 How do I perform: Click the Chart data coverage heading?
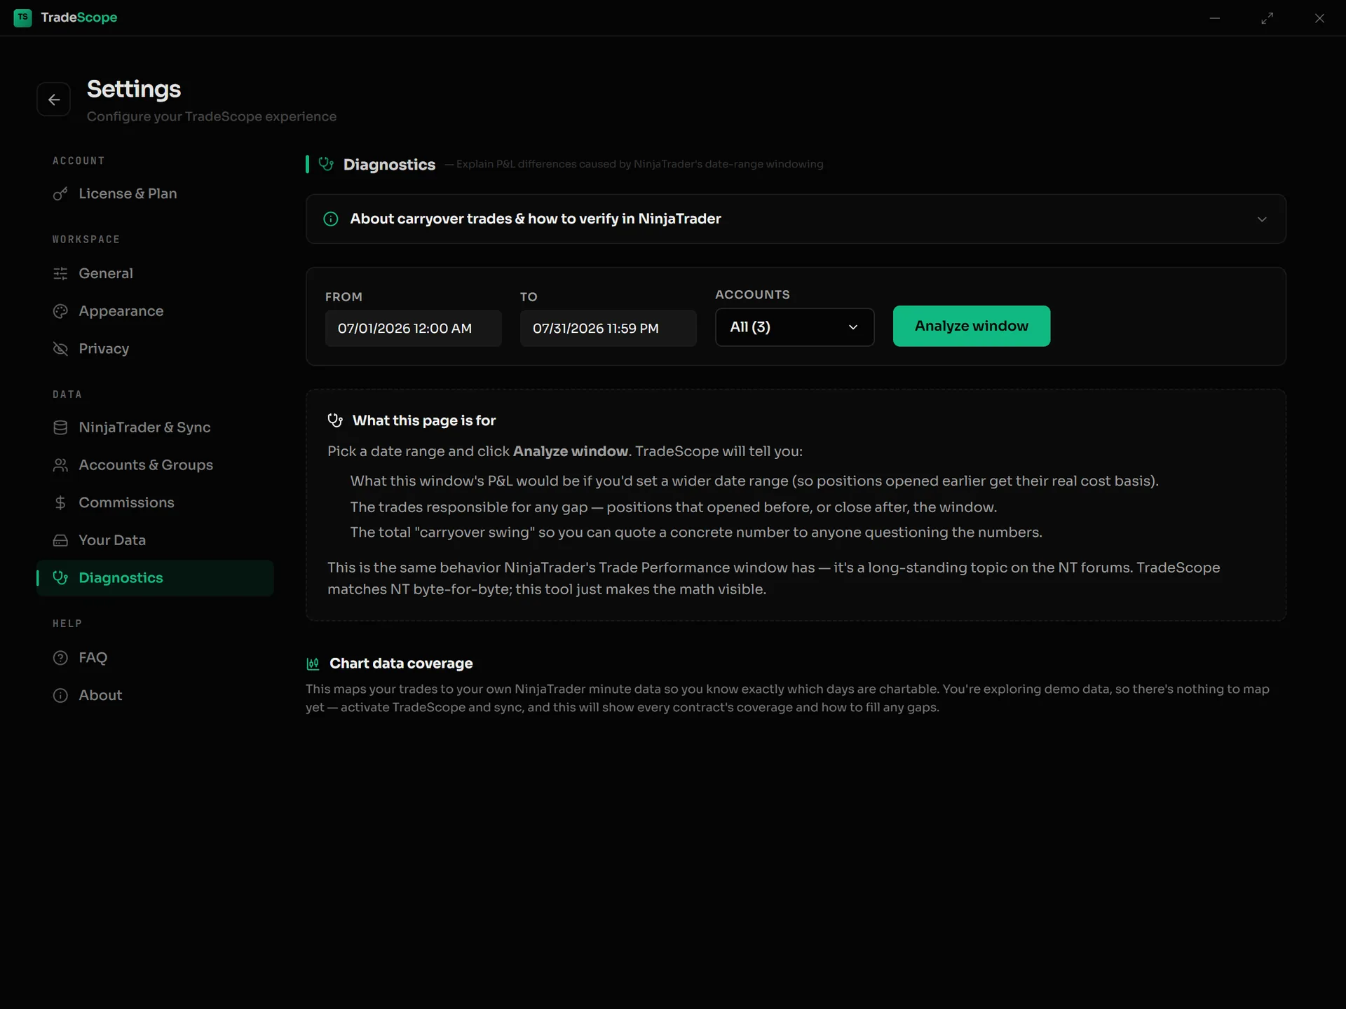tap(401, 664)
